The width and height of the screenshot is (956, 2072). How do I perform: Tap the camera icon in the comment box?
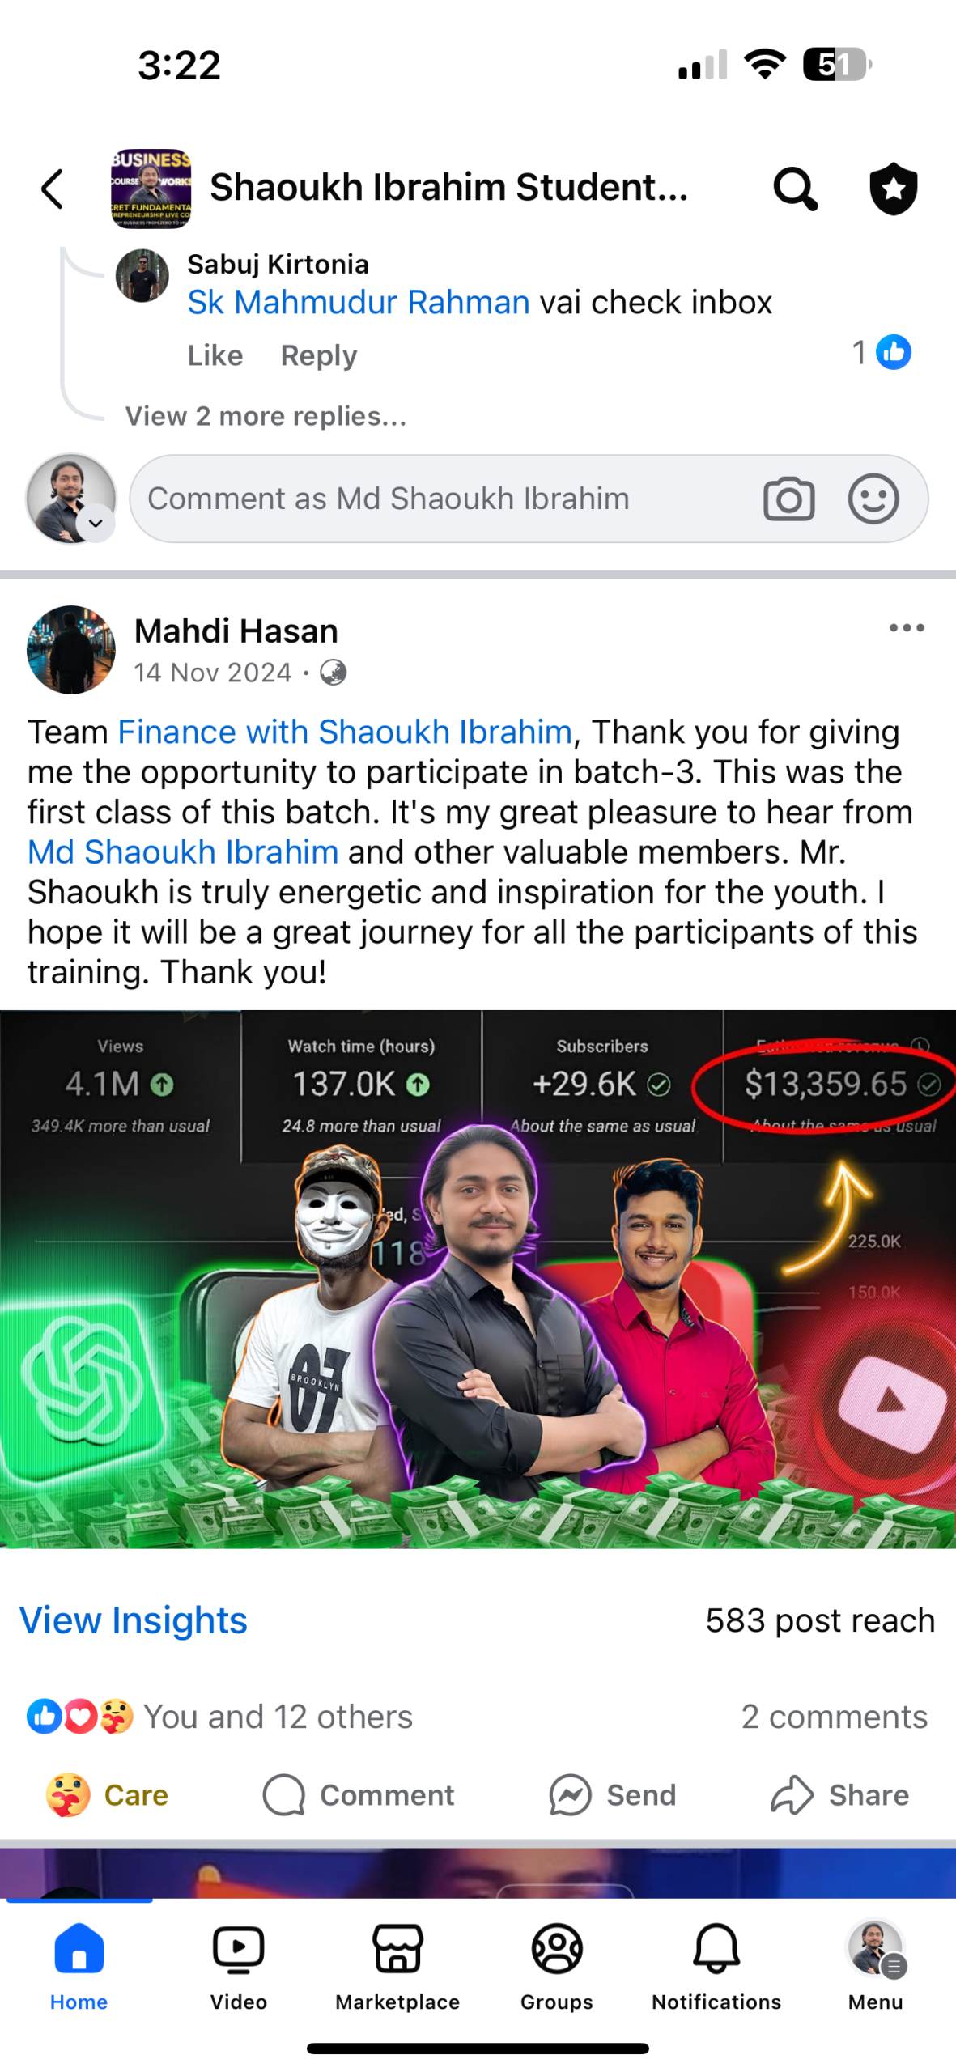point(788,499)
